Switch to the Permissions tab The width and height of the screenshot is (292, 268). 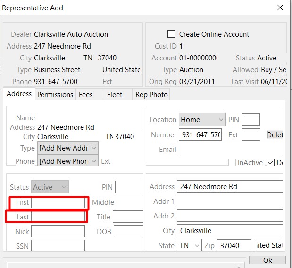click(55, 94)
